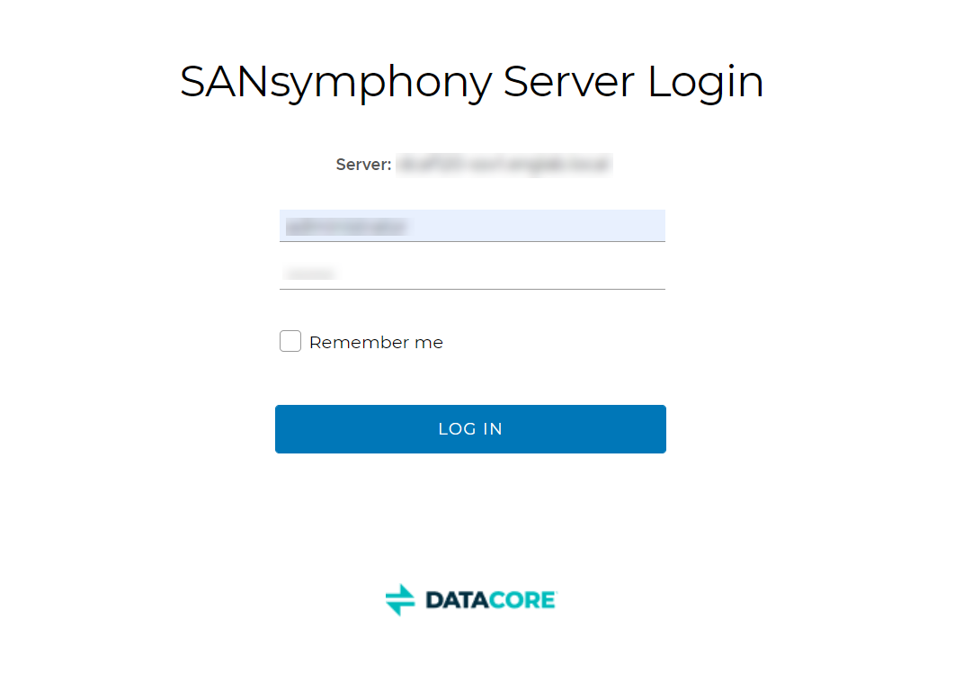Focus the password input field
This screenshot has height=682, width=972.
click(x=472, y=273)
